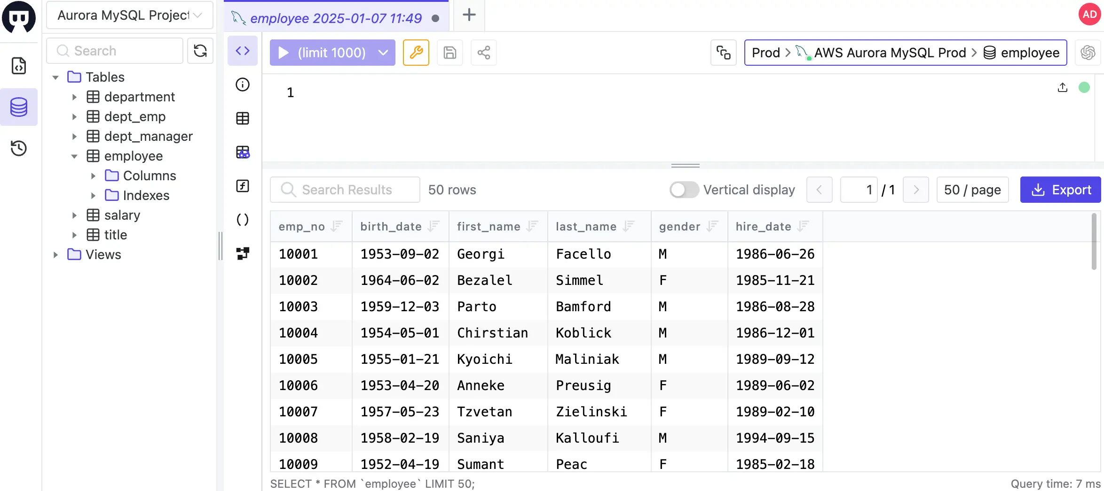Select the employee 2025-01-07 11:49 tab
Image resolution: width=1104 pixels, height=491 pixels.
point(336,18)
